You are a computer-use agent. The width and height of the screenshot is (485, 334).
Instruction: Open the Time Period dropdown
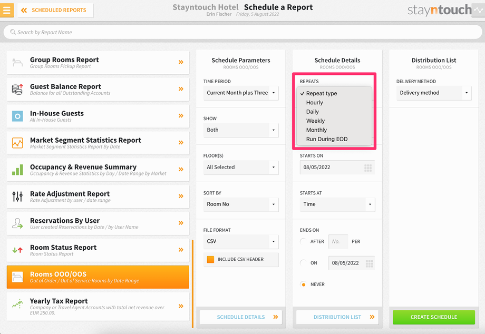click(x=240, y=93)
